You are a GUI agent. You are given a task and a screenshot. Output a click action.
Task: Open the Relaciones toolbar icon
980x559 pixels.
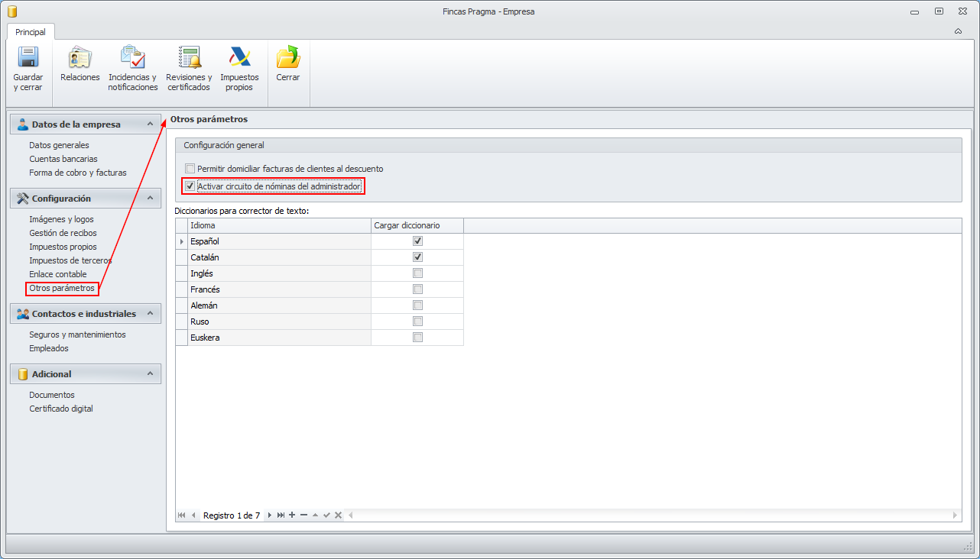[x=80, y=58]
